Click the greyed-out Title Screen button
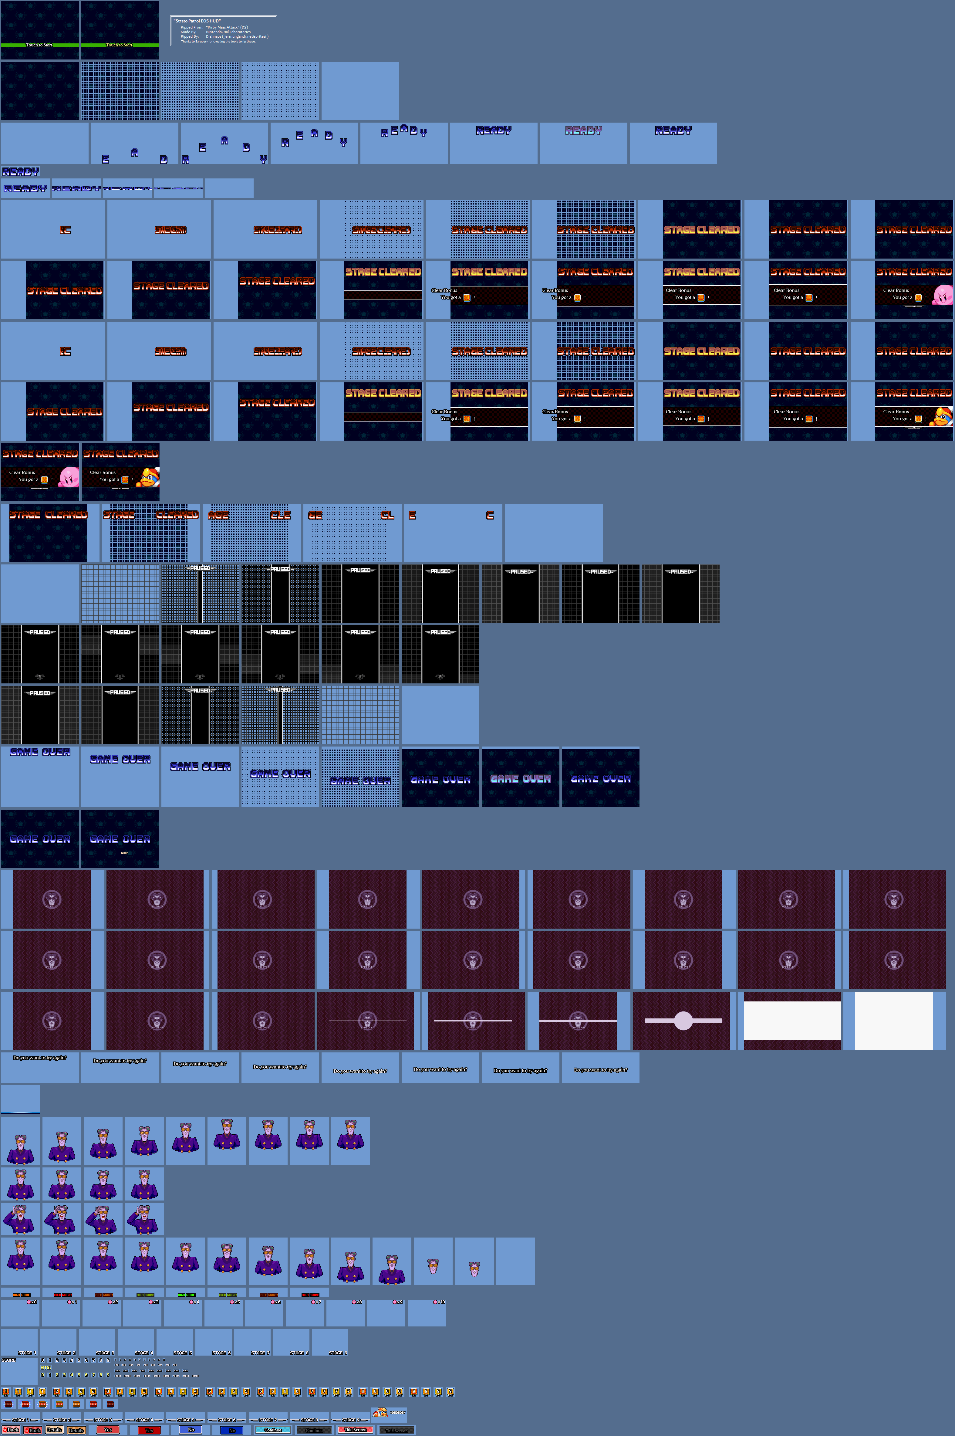This screenshot has width=955, height=1436. [x=397, y=1430]
